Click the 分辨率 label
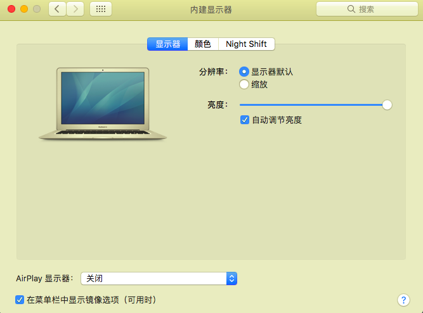Screen dimensions: 423x313 coord(213,72)
